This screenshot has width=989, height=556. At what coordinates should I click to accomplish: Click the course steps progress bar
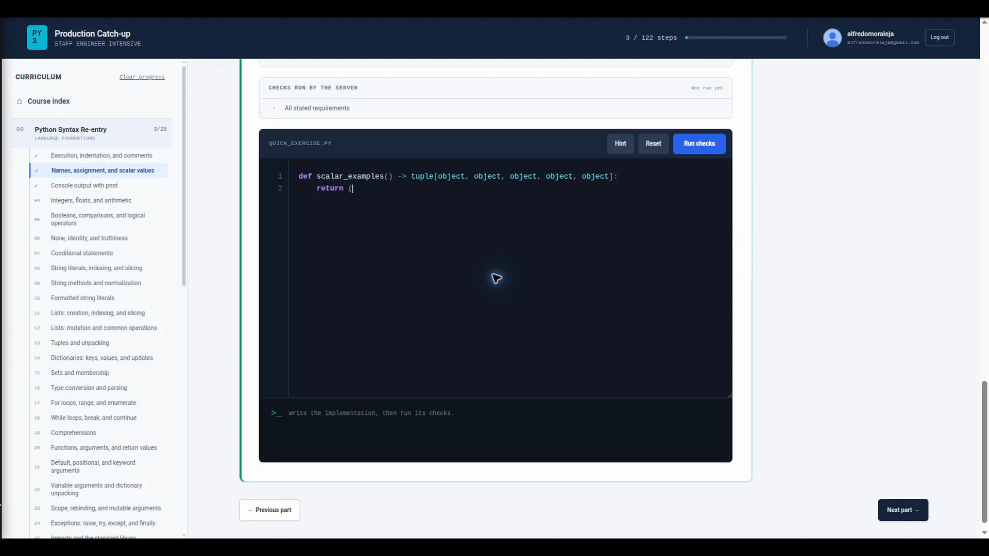736,38
